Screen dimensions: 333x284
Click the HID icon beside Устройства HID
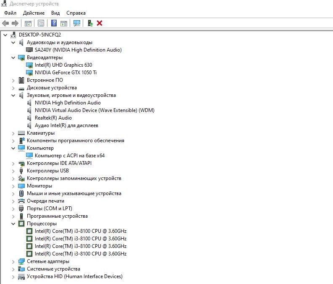pyautogui.click(x=21, y=276)
